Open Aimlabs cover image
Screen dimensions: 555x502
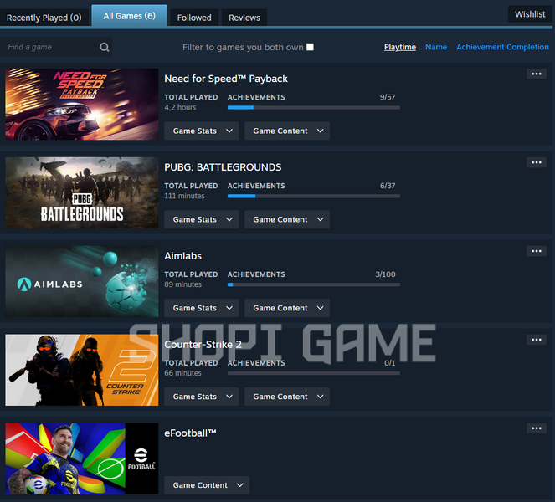pyautogui.click(x=82, y=281)
